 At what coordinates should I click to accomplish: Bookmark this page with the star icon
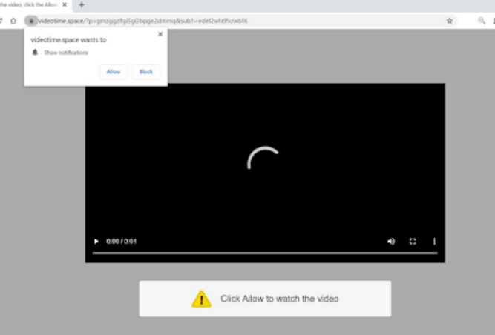[450, 21]
